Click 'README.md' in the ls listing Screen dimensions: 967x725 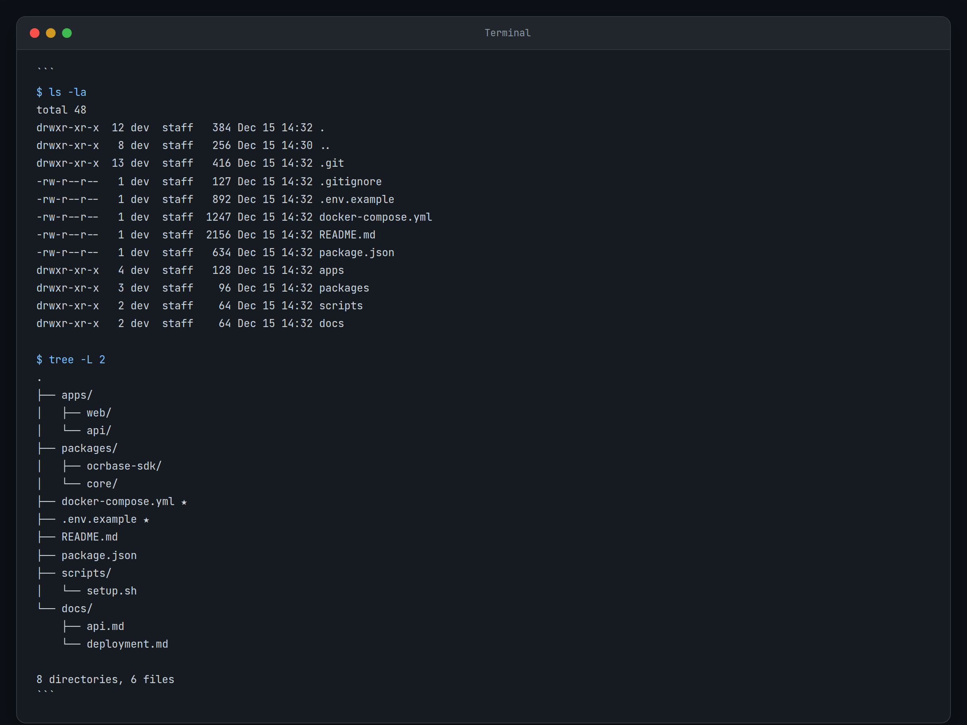pos(347,235)
